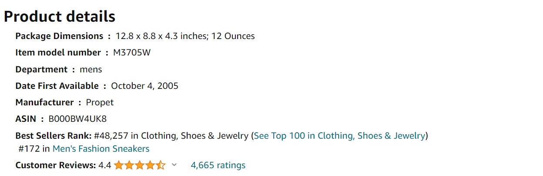Open the Men's Fashion Sneakers category link
The image size is (543, 176).
[101, 149]
